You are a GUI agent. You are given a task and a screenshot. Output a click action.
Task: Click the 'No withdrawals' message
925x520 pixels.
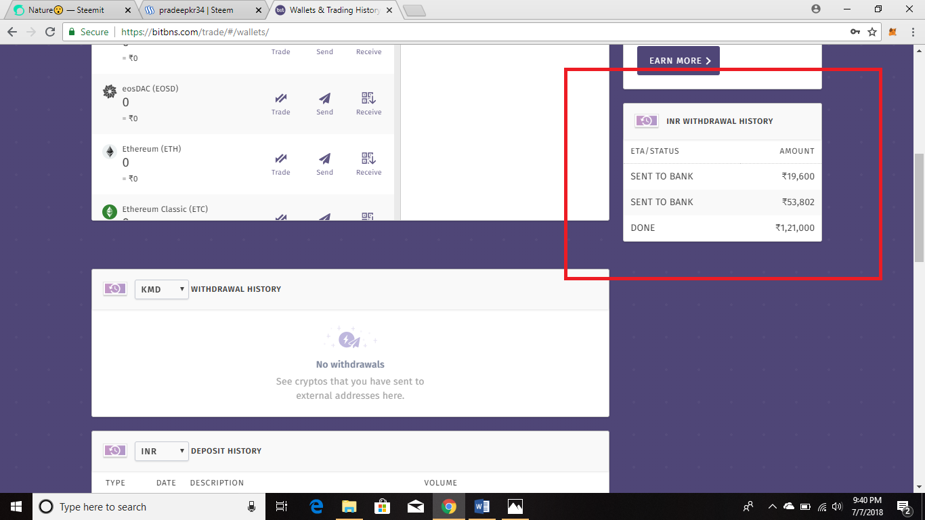(x=350, y=364)
